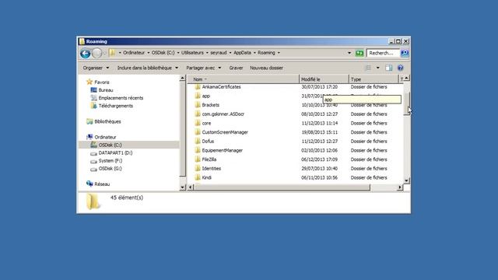The image size is (498, 280).
Task: Click the address bar folder icon
Action: click(x=112, y=53)
